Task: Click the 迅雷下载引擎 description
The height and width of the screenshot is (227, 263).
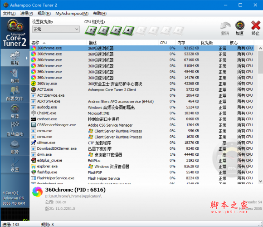Action: point(100,149)
